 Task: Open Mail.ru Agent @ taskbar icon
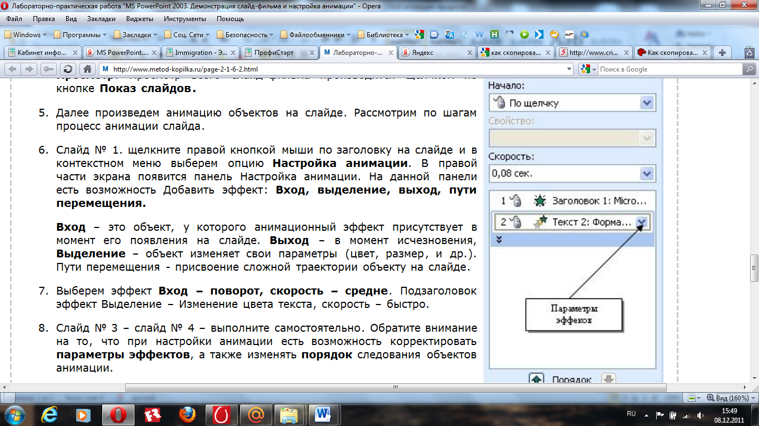(x=256, y=414)
